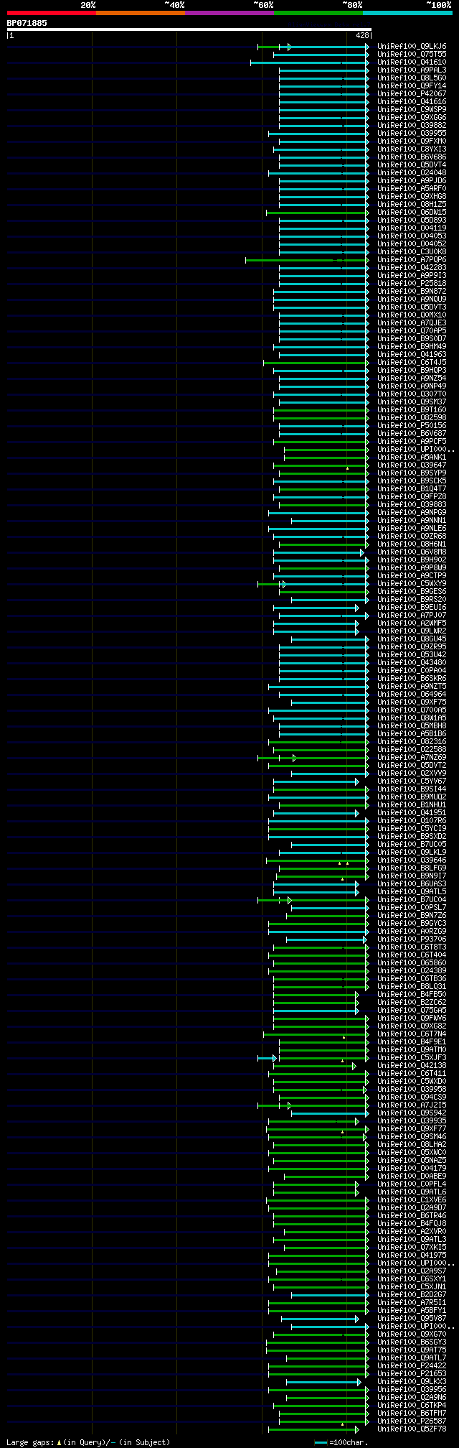Select the UniRef100_B9N872 label
Viewport: 459px width, 1448px height.
412,291
